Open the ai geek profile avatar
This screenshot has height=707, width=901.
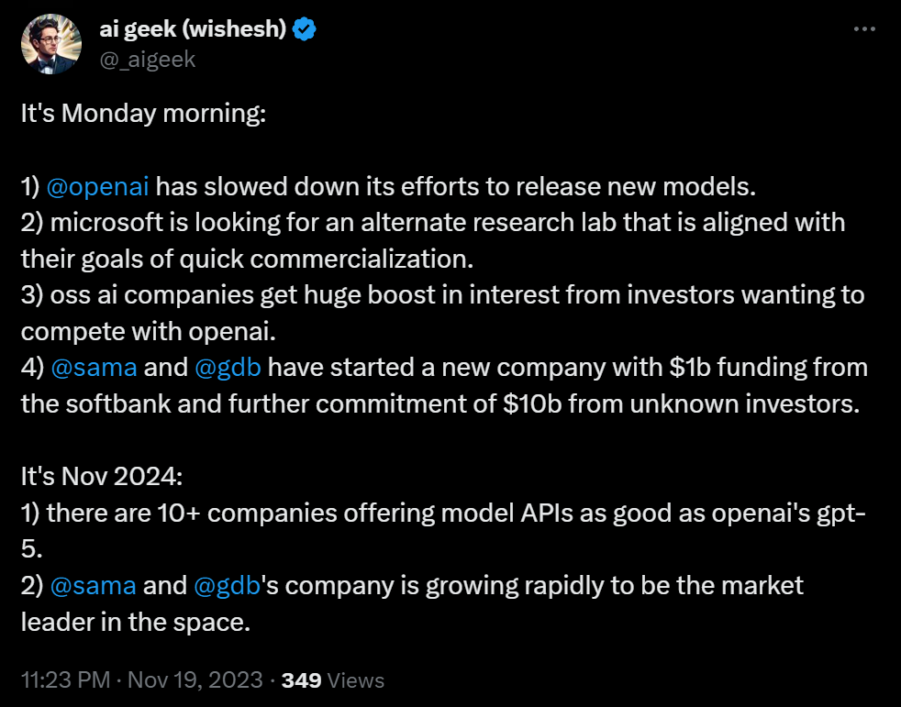(51, 44)
